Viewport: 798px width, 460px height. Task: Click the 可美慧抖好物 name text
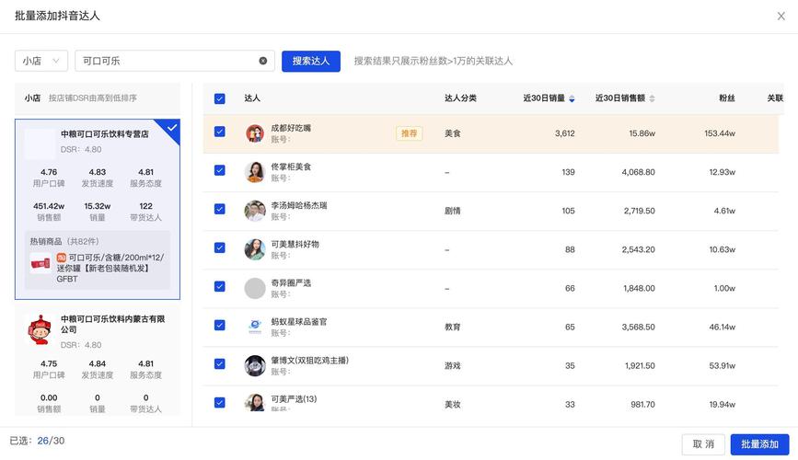[x=295, y=244]
